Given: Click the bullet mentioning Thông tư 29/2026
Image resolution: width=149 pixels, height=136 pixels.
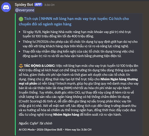Looking at the screenshot, I should coord(80,44).
